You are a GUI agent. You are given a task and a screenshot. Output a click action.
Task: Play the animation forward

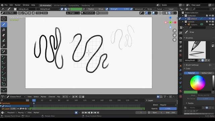(x=92, y=113)
